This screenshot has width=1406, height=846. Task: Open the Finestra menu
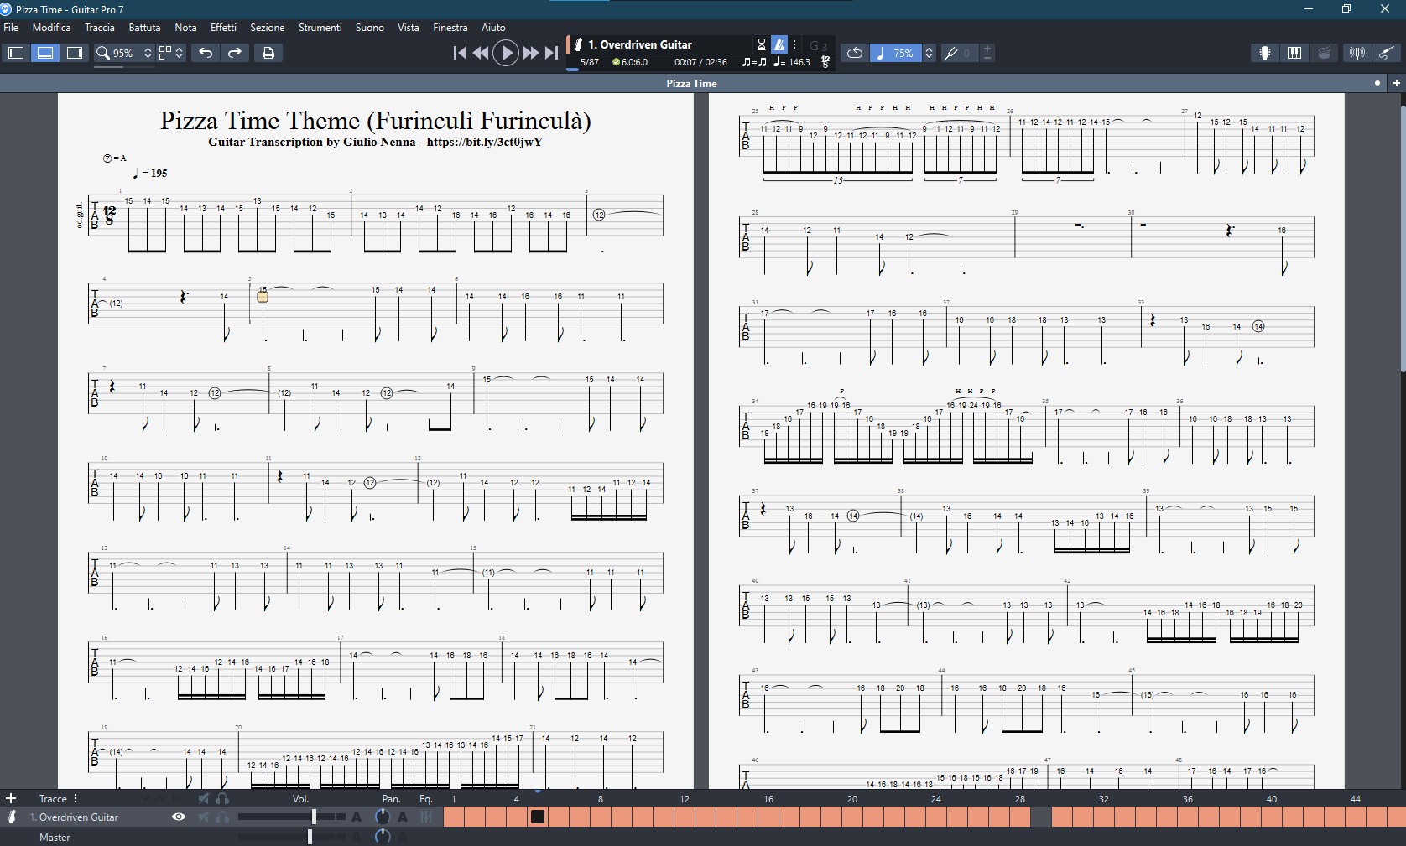[x=450, y=28]
